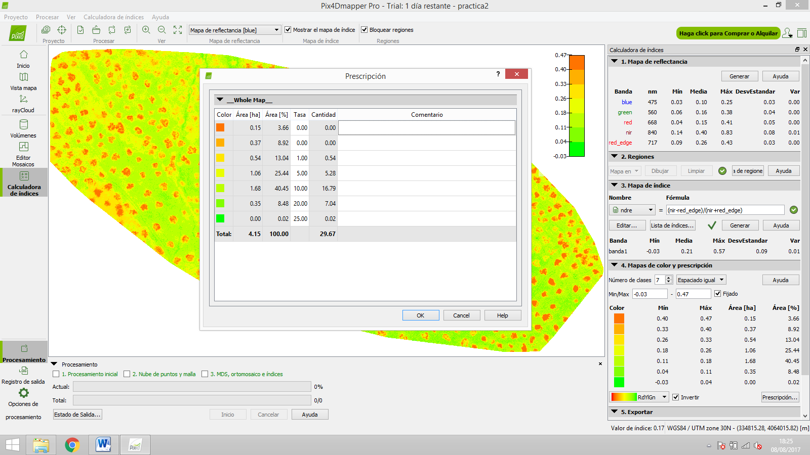Open File Explorer from the taskbar
This screenshot has height=455, width=810.
pyautogui.click(x=41, y=445)
